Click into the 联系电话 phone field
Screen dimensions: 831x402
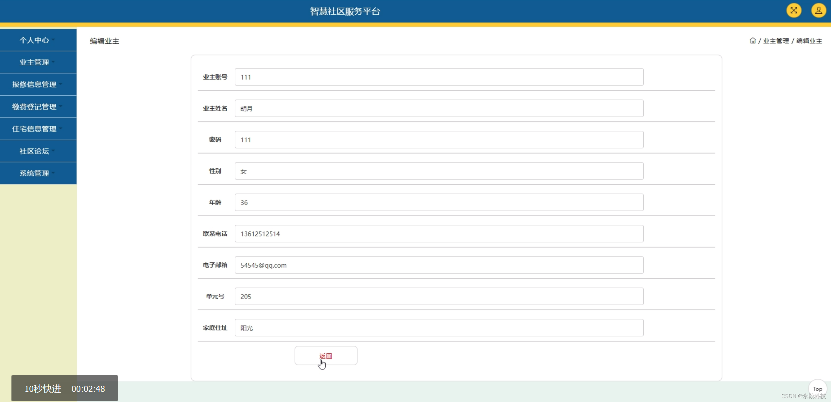coord(439,234)
